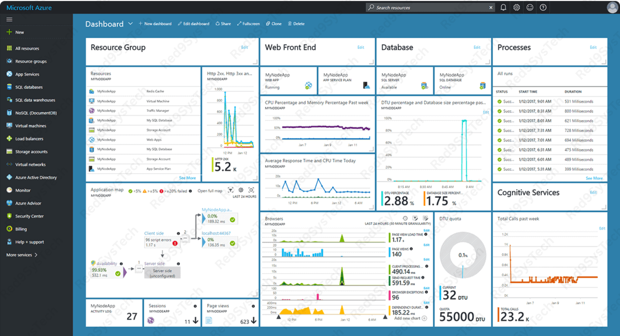Click Add new chart in Browsers tile
This screenshot has width=620, height=336.
click(x=410, y=318)
